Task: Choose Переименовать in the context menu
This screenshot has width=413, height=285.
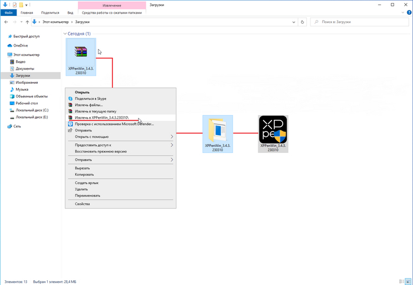Action: (120, 196)
